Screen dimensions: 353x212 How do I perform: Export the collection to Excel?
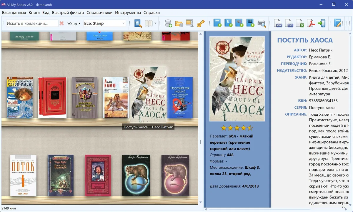point(300,23)
